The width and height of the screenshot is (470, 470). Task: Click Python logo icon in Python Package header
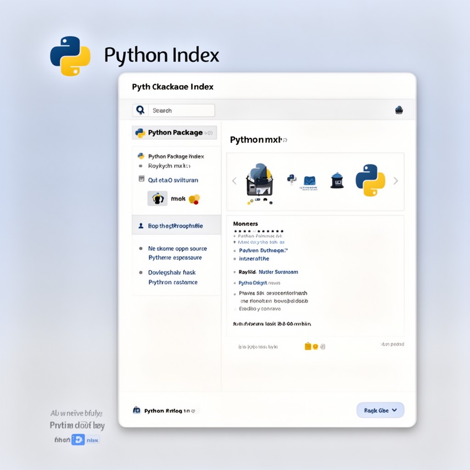pos(140,133)
